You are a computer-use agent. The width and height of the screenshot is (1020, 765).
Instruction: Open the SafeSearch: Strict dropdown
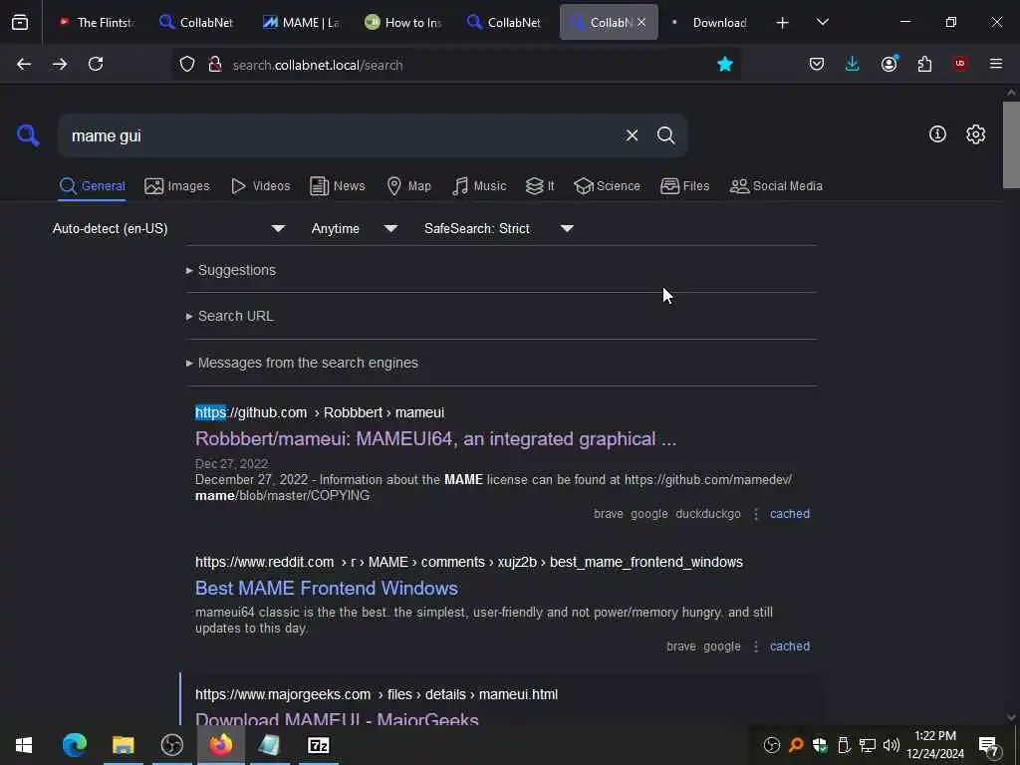point(498,228)
